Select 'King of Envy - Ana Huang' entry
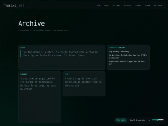 pos(119,52)
